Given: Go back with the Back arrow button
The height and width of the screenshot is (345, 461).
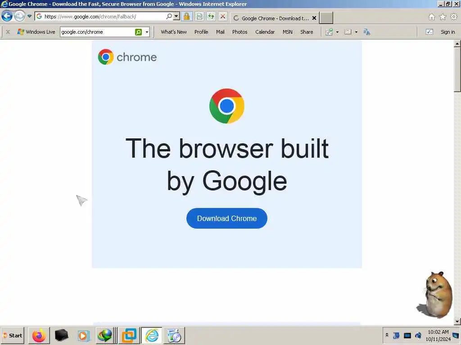Looking at the screenshot, I should (7, 16).
